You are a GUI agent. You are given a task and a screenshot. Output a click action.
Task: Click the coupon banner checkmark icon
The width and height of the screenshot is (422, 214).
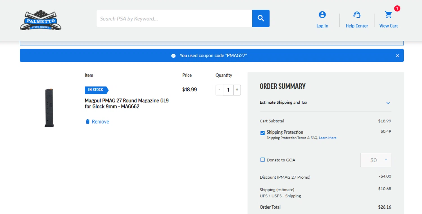click(x=174, y=56)
